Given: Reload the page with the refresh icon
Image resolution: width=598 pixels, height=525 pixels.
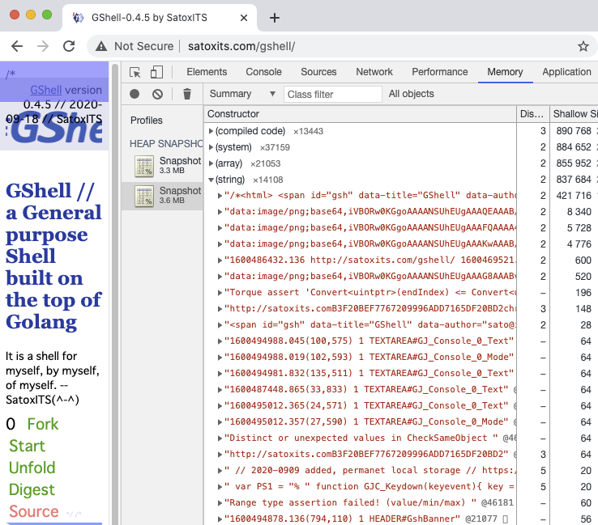Looking at the screenshot, I should click(69, 46).
